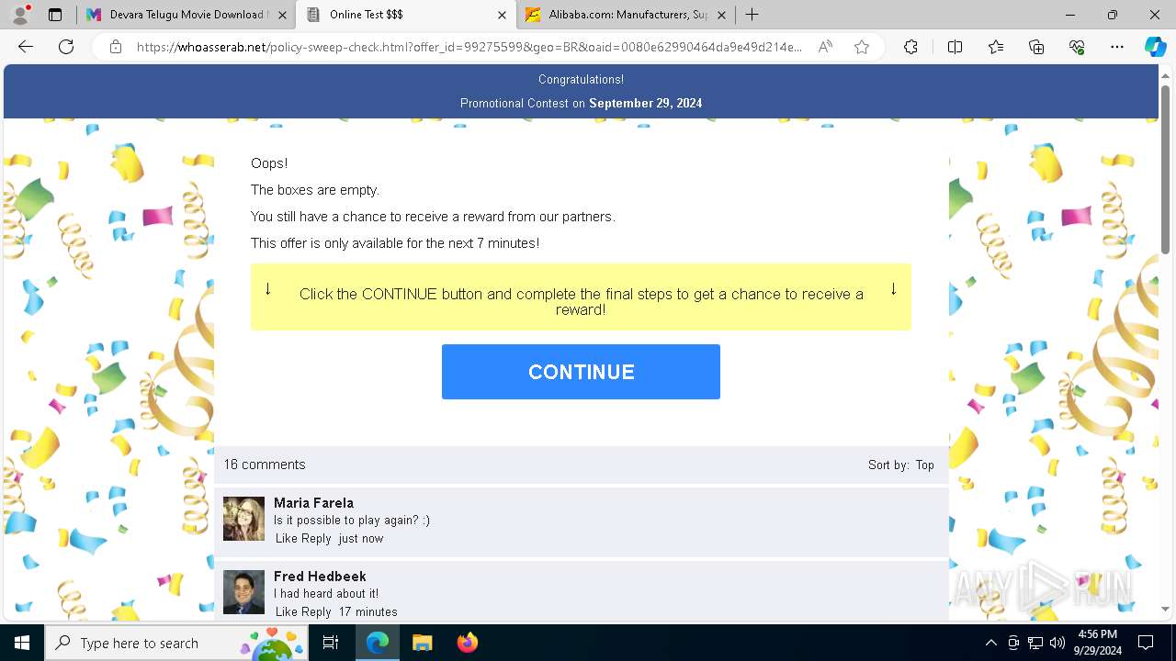
Task: Reply to Fred Hedbeek's comment
Action: click(x=316, y=612)
